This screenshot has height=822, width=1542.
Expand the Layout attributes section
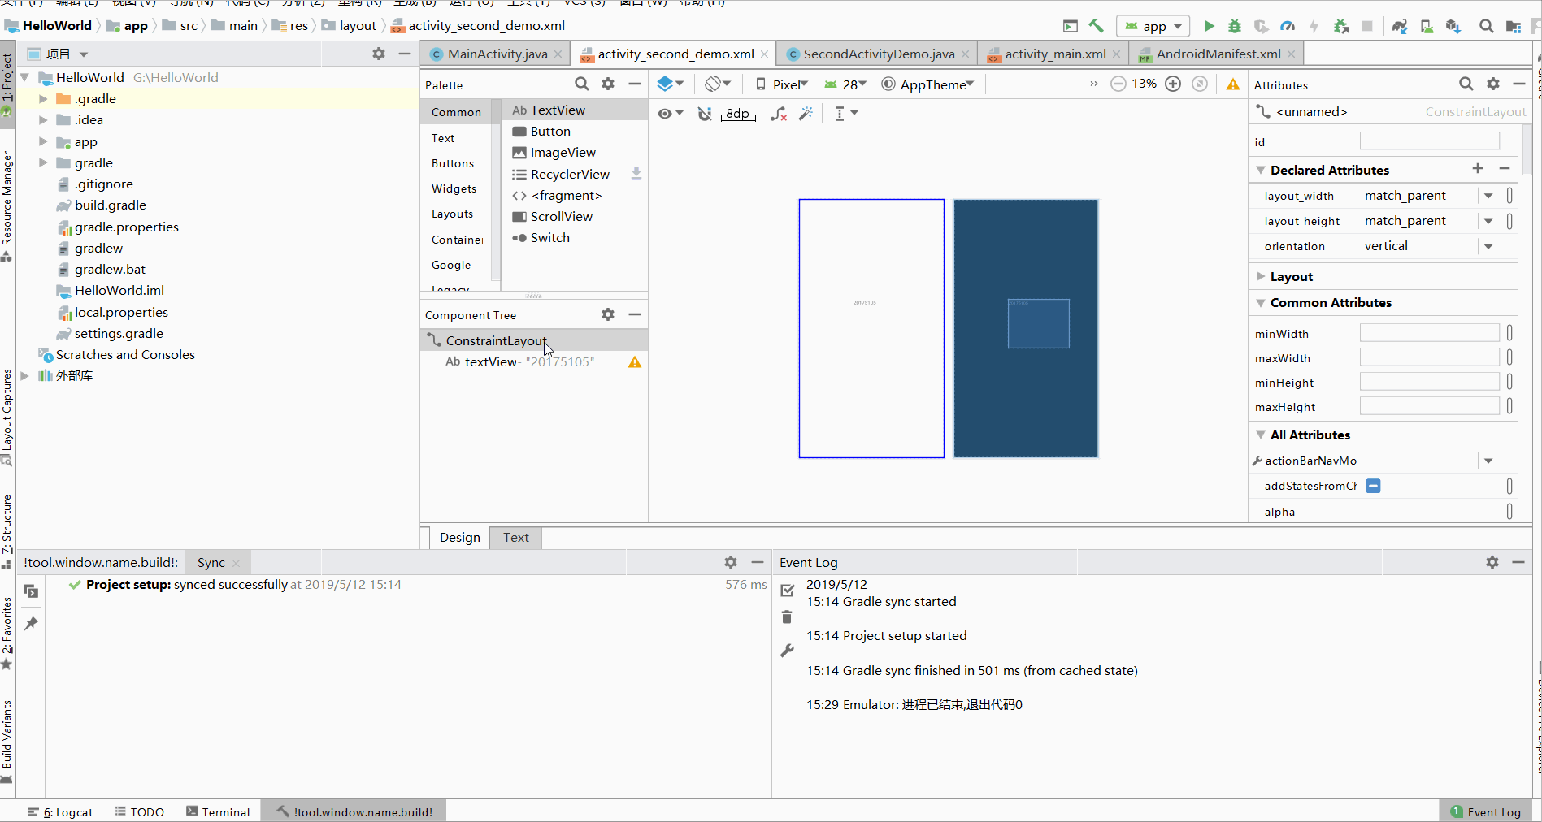click(x=1261, y=276)
